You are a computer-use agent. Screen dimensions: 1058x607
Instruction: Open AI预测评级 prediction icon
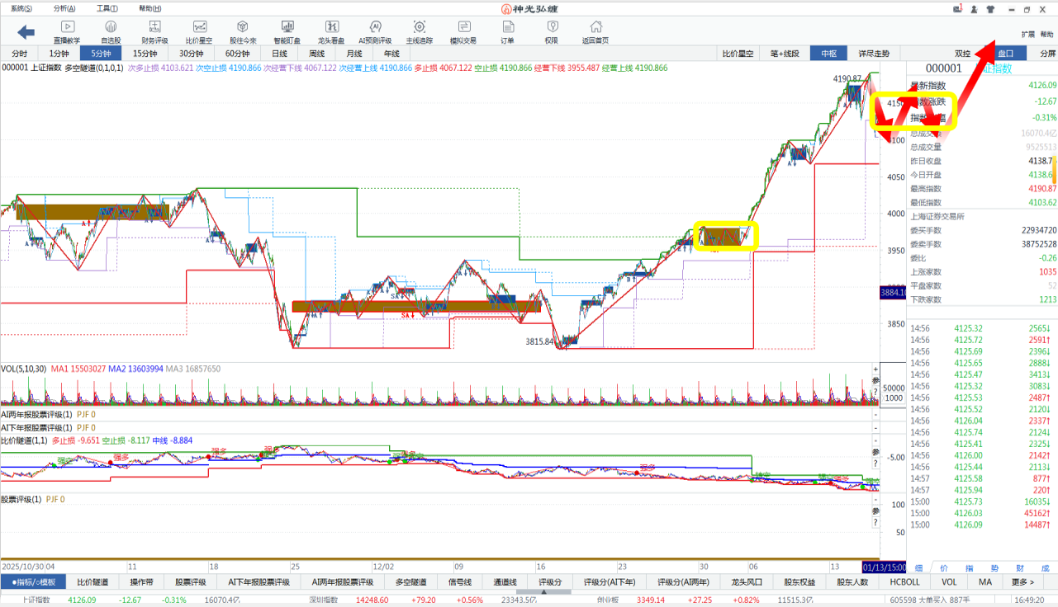(x=375, y=31)
